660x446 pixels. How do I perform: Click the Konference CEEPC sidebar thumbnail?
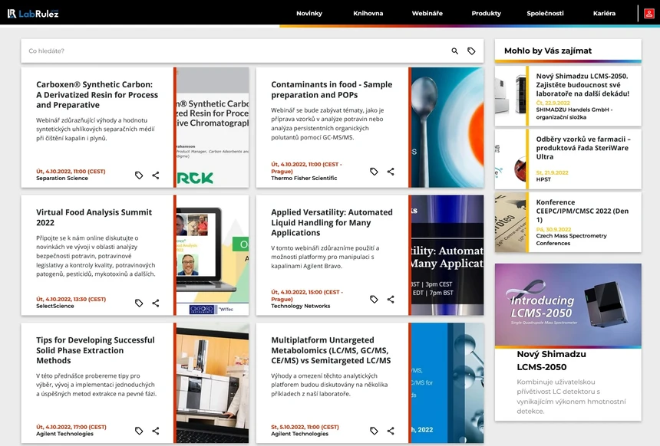(510, 222)
